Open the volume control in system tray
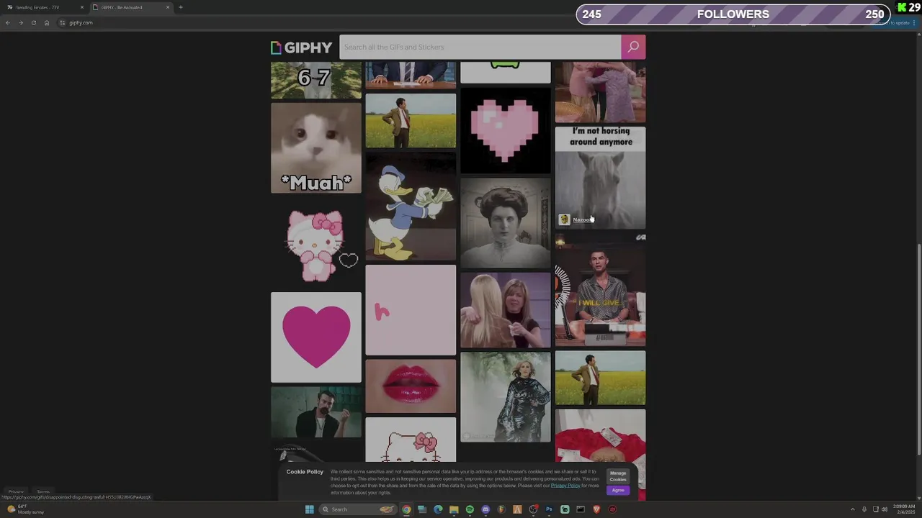 pyautogui.click(x=885, y=509)
